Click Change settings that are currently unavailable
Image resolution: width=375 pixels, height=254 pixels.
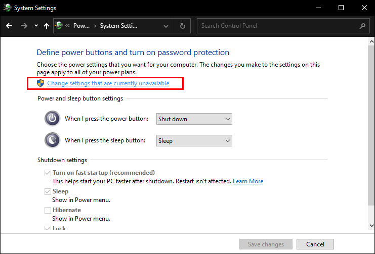point(108,83)
